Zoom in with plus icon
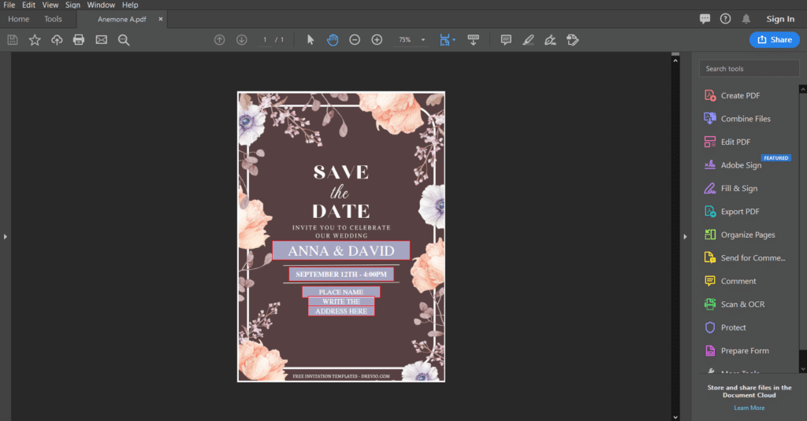 click(377, 39)
